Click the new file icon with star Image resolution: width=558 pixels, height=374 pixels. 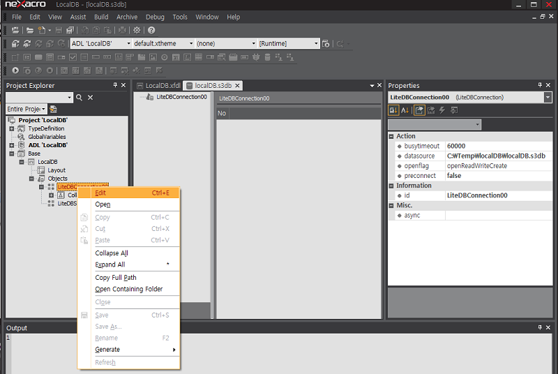coord(42,30)
